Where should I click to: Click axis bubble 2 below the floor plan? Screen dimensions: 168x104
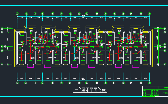(26, 83)
